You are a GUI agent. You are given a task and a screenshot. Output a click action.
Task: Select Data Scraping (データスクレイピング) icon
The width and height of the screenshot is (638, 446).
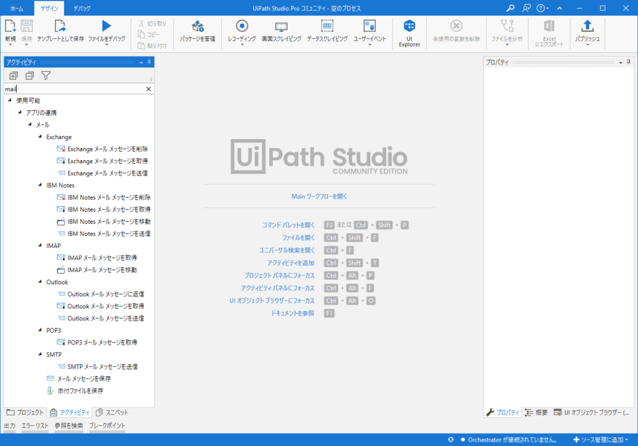[327, 26]
